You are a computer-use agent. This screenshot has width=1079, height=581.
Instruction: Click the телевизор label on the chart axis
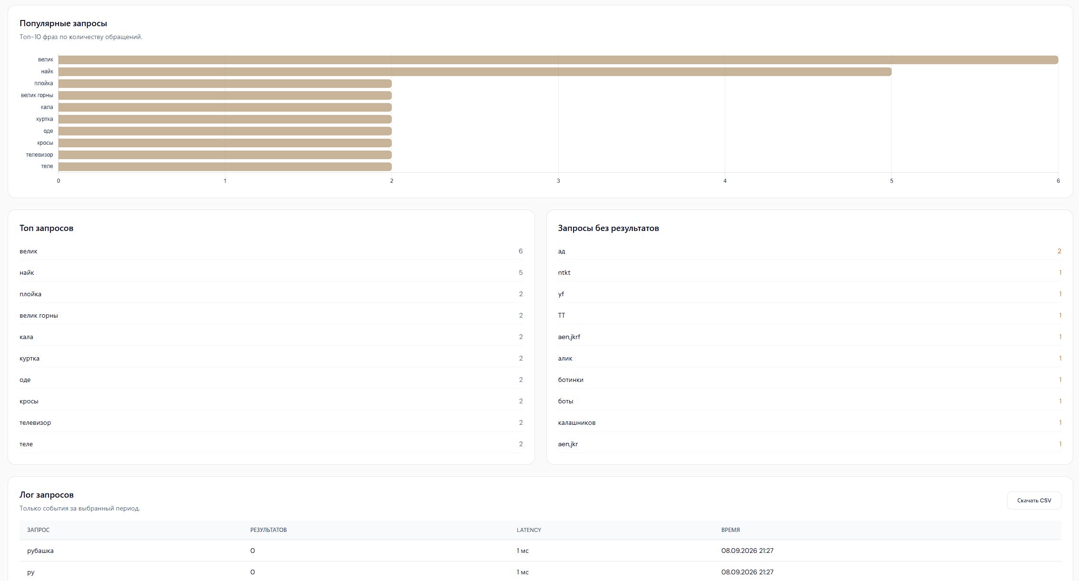pyautogui.click(x=40, y=155)
